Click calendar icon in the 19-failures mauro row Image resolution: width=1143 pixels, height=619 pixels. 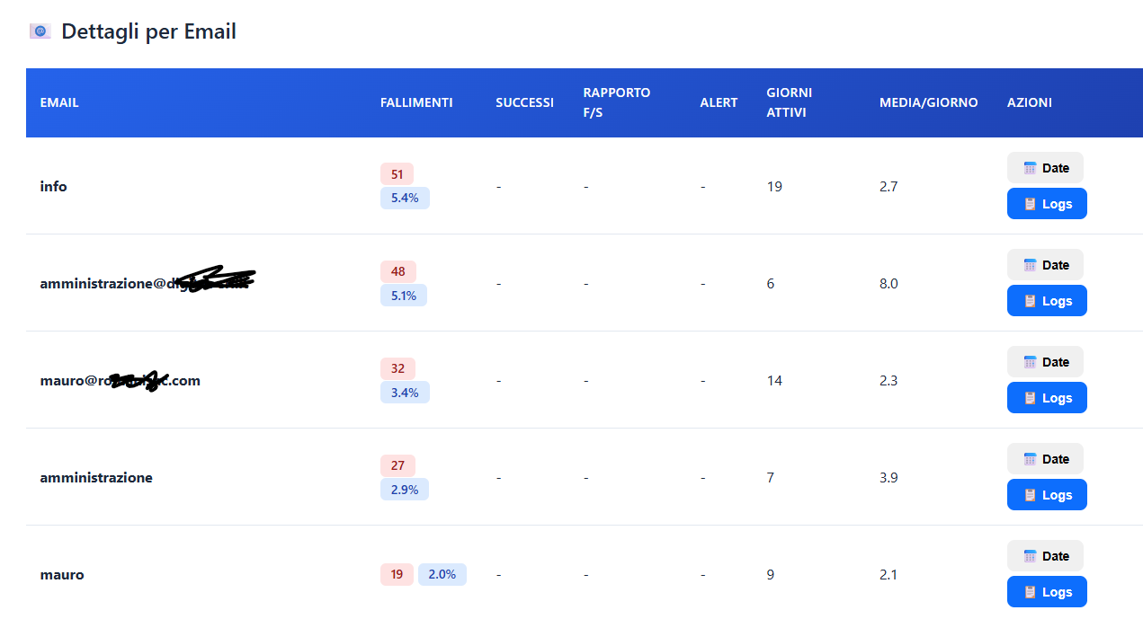point(1031,556)
